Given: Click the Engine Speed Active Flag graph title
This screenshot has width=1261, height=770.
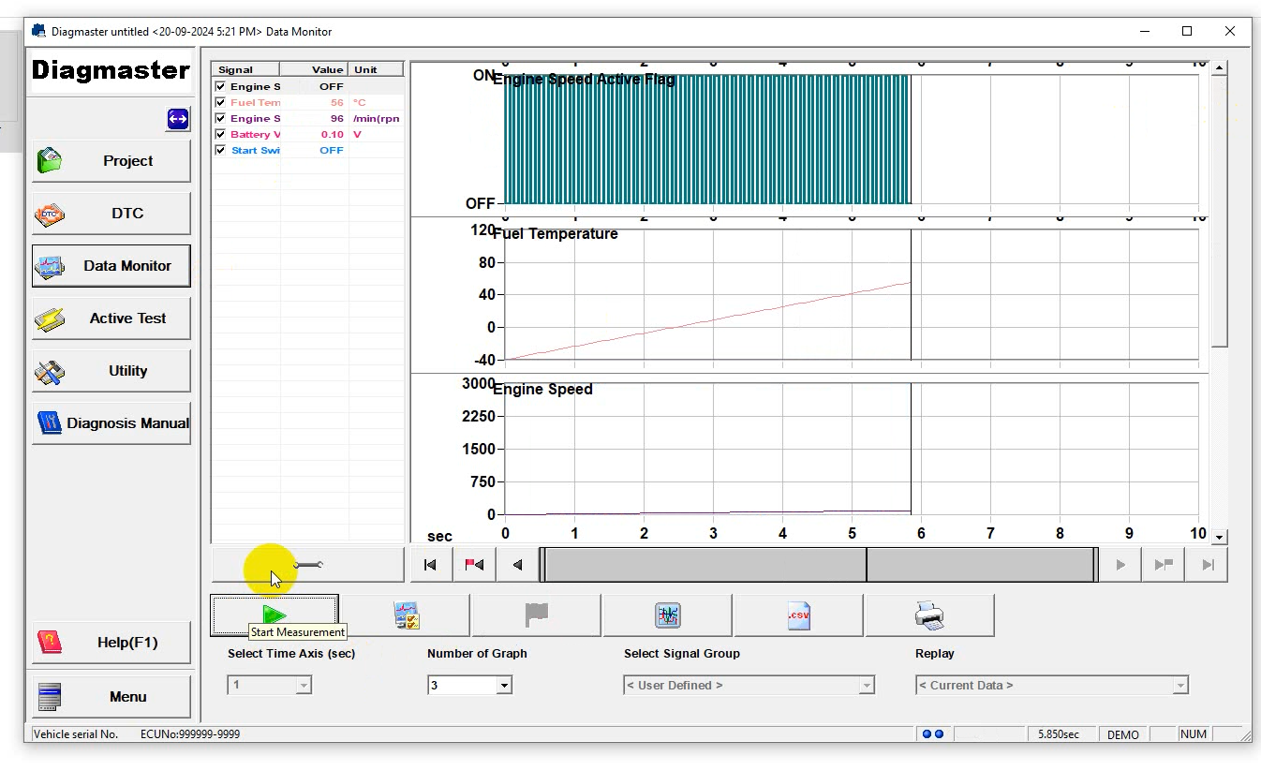Looking at the screenshot, I should [x=584, y=80].
